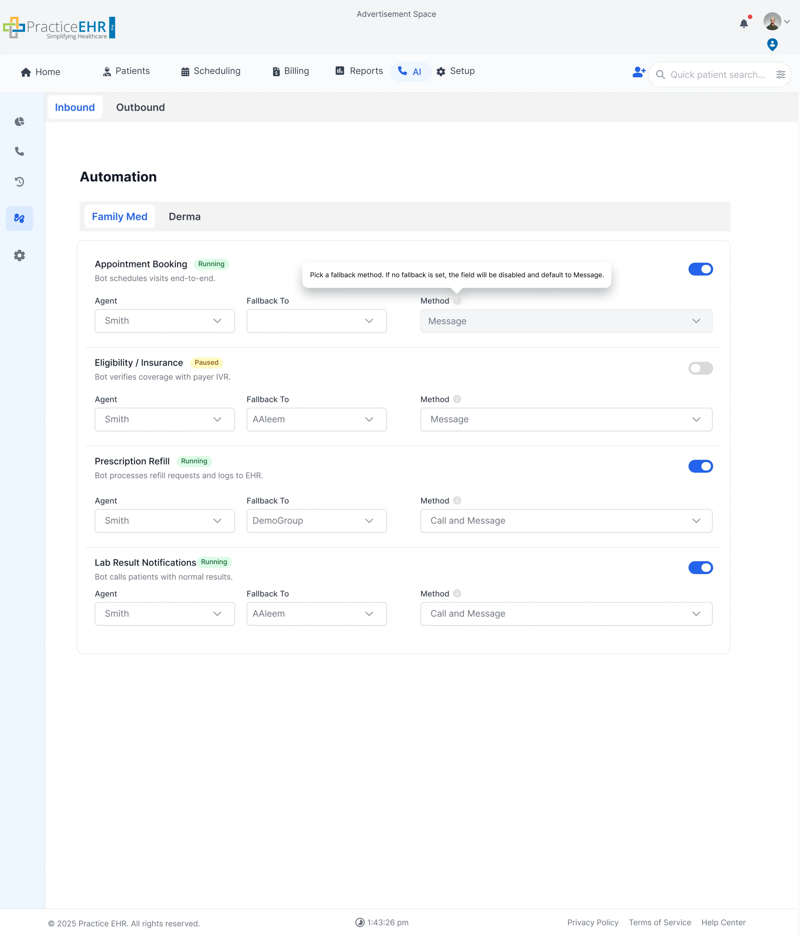Open settings via the sidebar gear icon
801x938 pixels.
[20, 255]
